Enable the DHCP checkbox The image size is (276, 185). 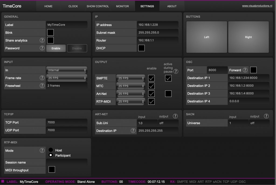tap(141, 48)
